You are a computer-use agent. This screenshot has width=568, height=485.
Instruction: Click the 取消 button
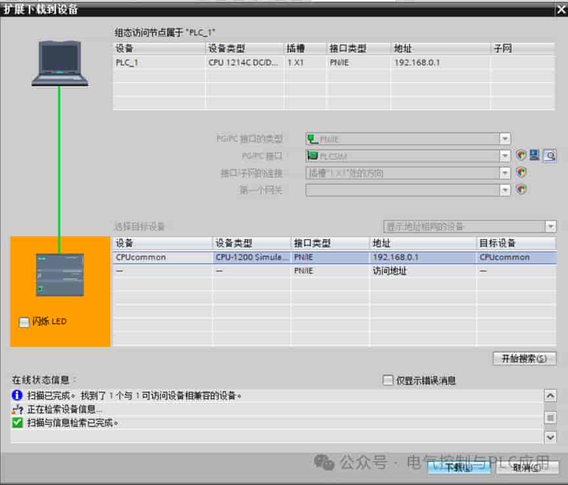[527, 468]
